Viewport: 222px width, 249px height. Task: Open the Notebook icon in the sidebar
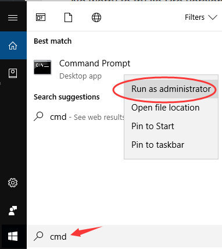13,73
